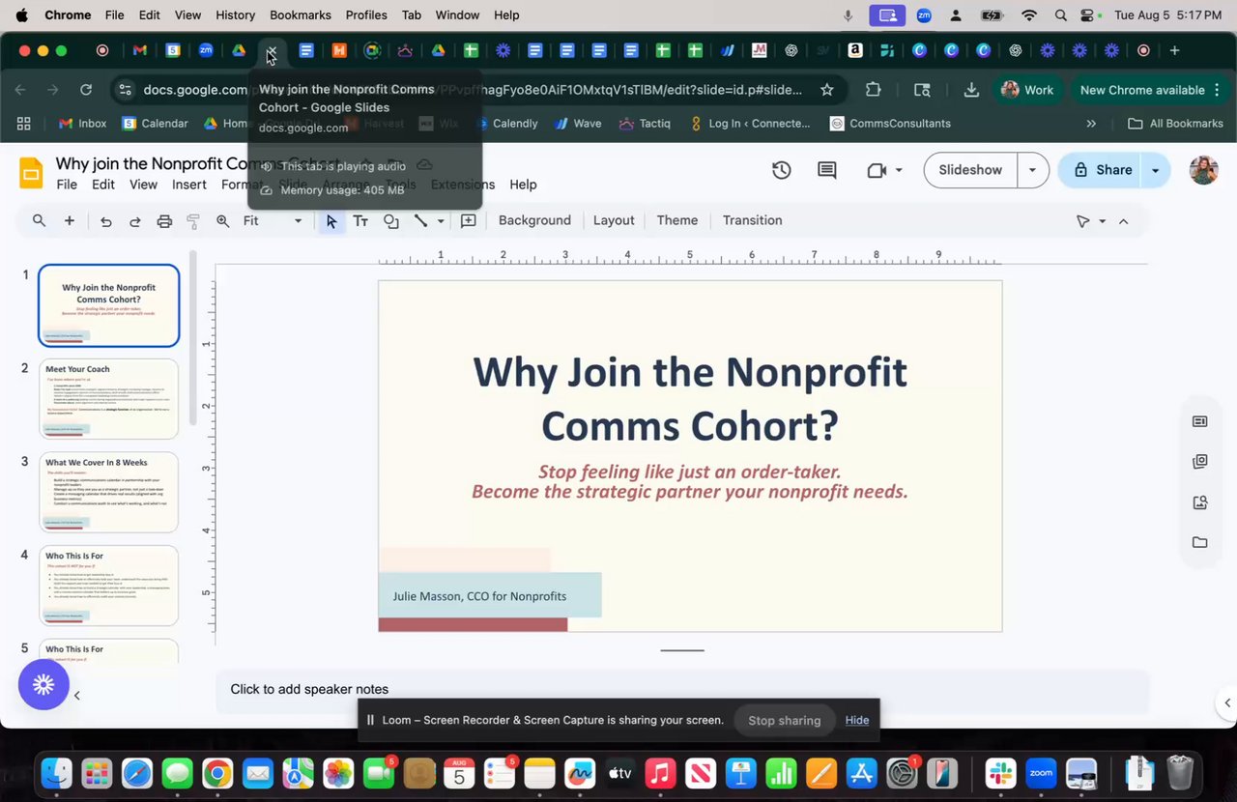Expand the Slideshow options dropdown arrow
Image resolution: width=1237 pixels, height=802 pixels.
[1032, 170]
